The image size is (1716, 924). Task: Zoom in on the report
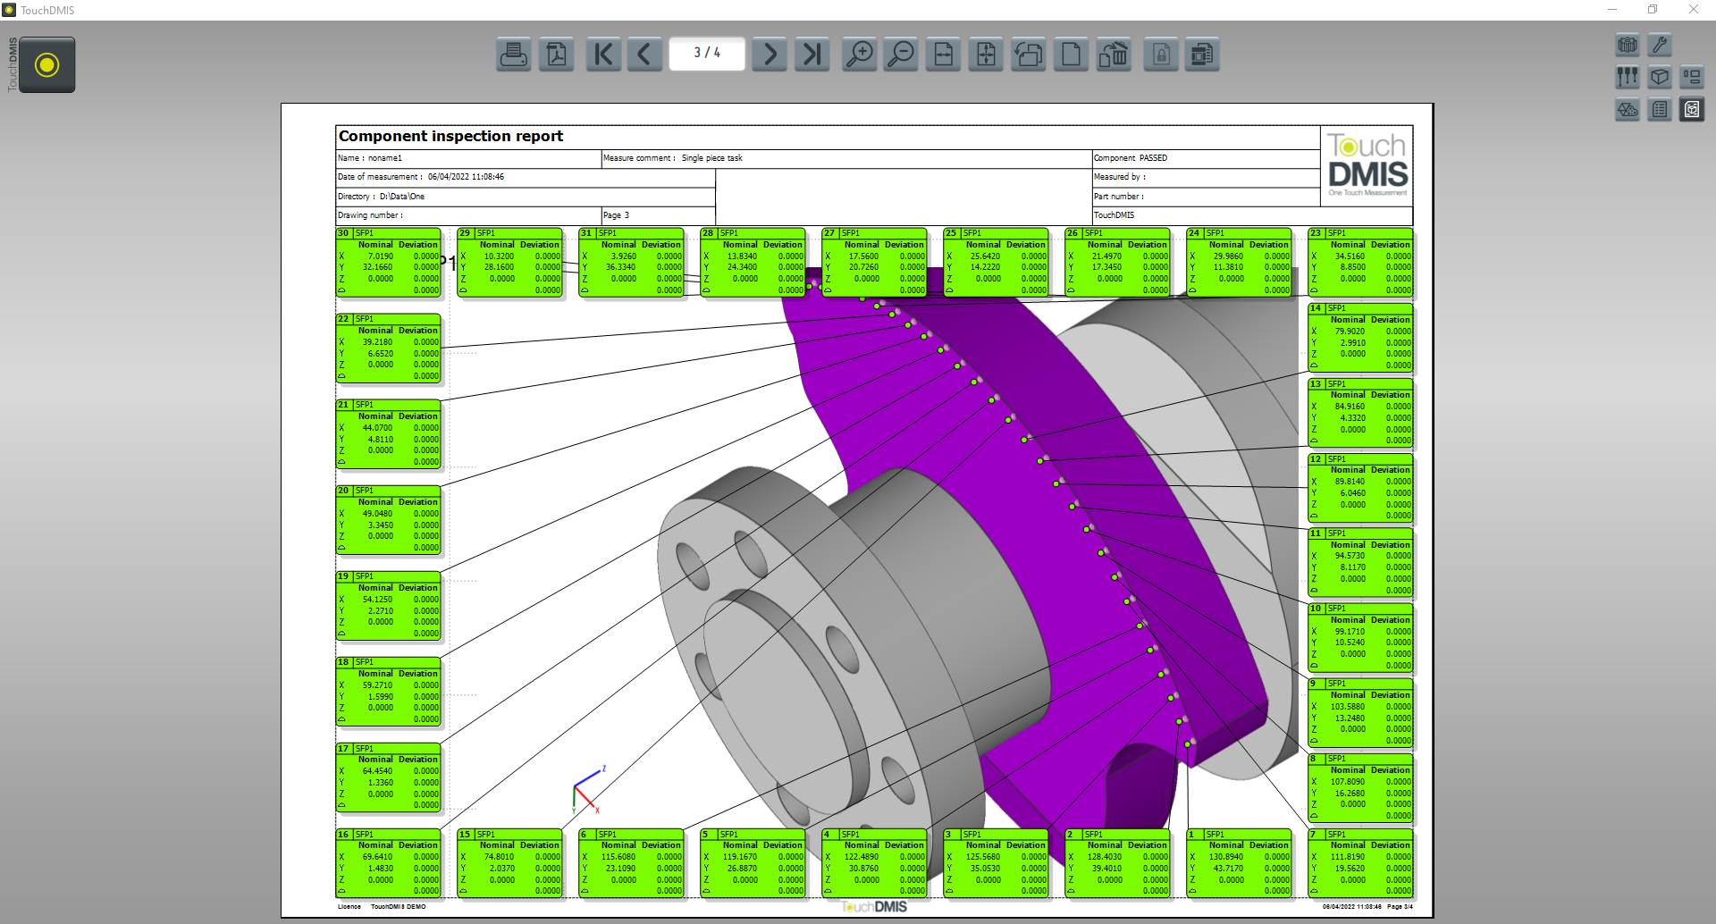[x=859, y=55]
